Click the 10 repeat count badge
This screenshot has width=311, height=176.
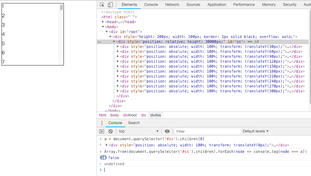(103, 158)
